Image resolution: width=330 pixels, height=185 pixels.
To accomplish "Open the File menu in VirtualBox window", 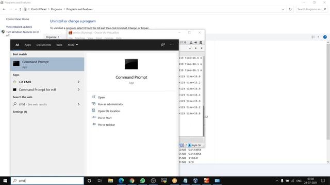I will point(71,38).
